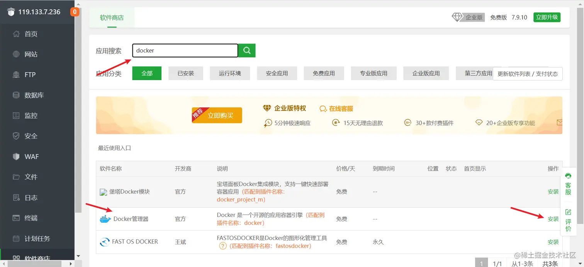Click the broken image icon of 堡塔Docker模块
Viewport: 584px width, 267px height.
pos(103,192)
